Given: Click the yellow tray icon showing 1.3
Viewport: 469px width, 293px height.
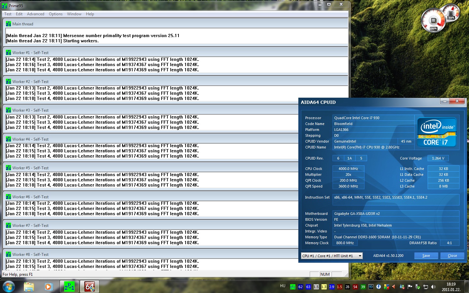Looking at the screenshot, I should [x=324, y=287].
